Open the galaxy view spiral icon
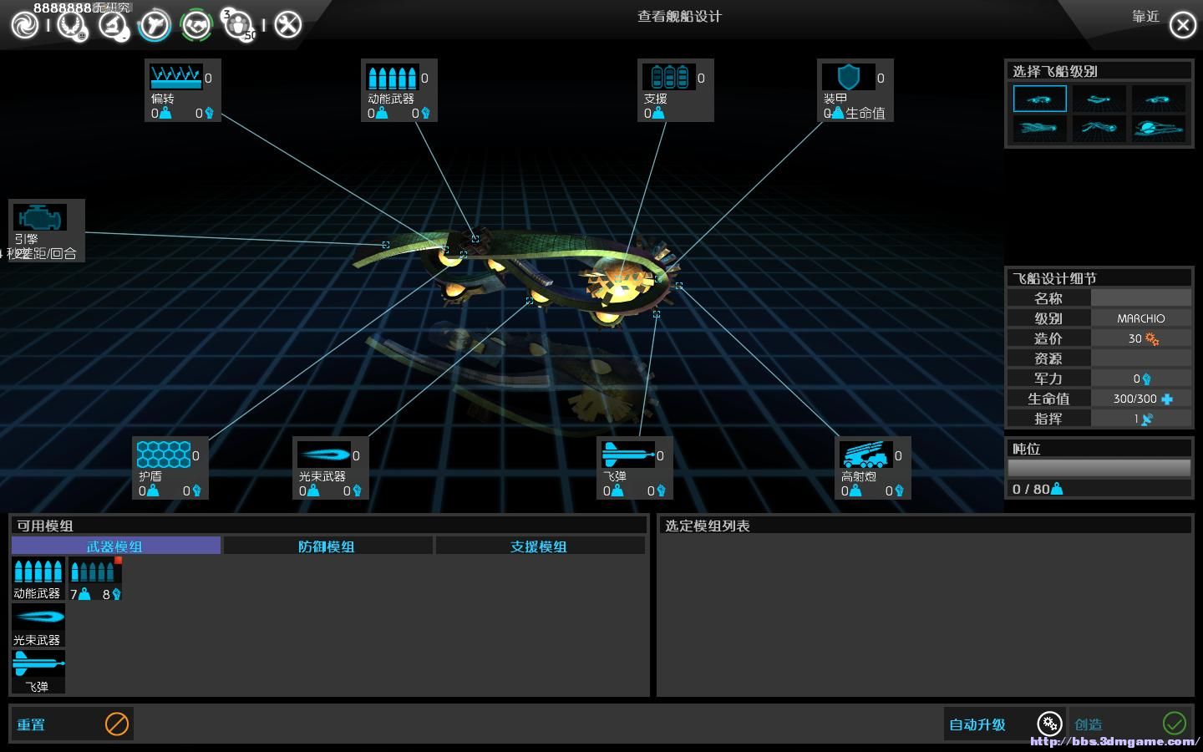Viewport: 1203px width, 752px height. (x=24, y=25)
